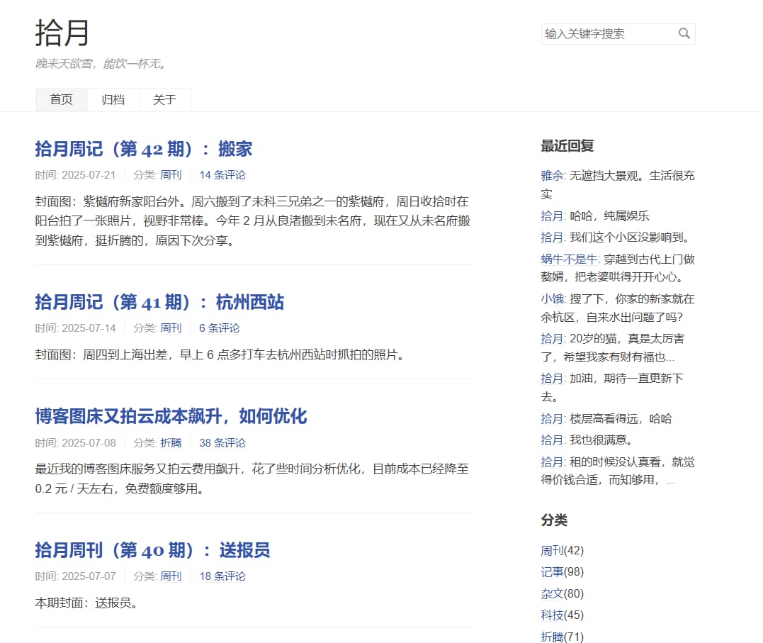This screenshot has width=763, height=643.
Task: Browse the 杂文 category in sidebar
Action: [552, 594]
